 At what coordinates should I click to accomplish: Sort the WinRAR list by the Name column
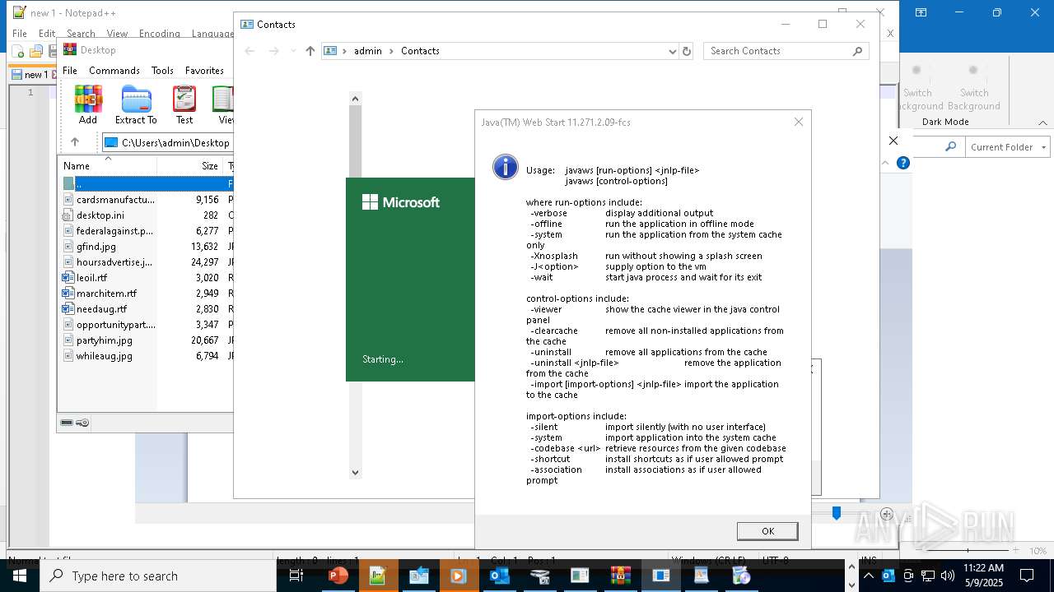tap(107, 165)
